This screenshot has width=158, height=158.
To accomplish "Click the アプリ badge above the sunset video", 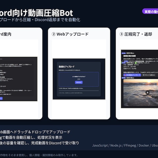I will click(x=124, y=78).
